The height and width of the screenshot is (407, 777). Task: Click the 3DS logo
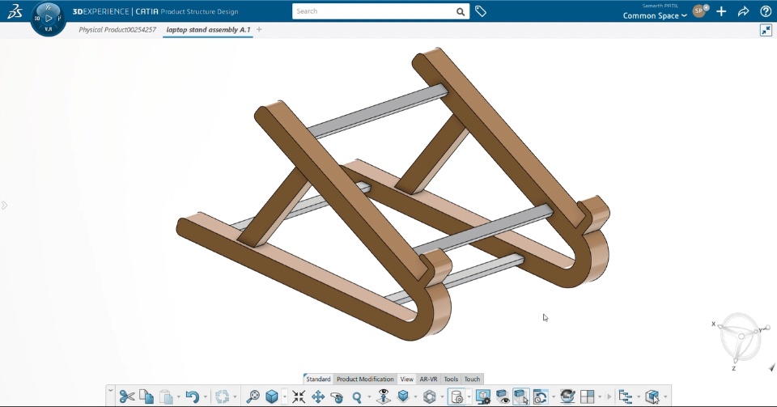coord(15,11)
